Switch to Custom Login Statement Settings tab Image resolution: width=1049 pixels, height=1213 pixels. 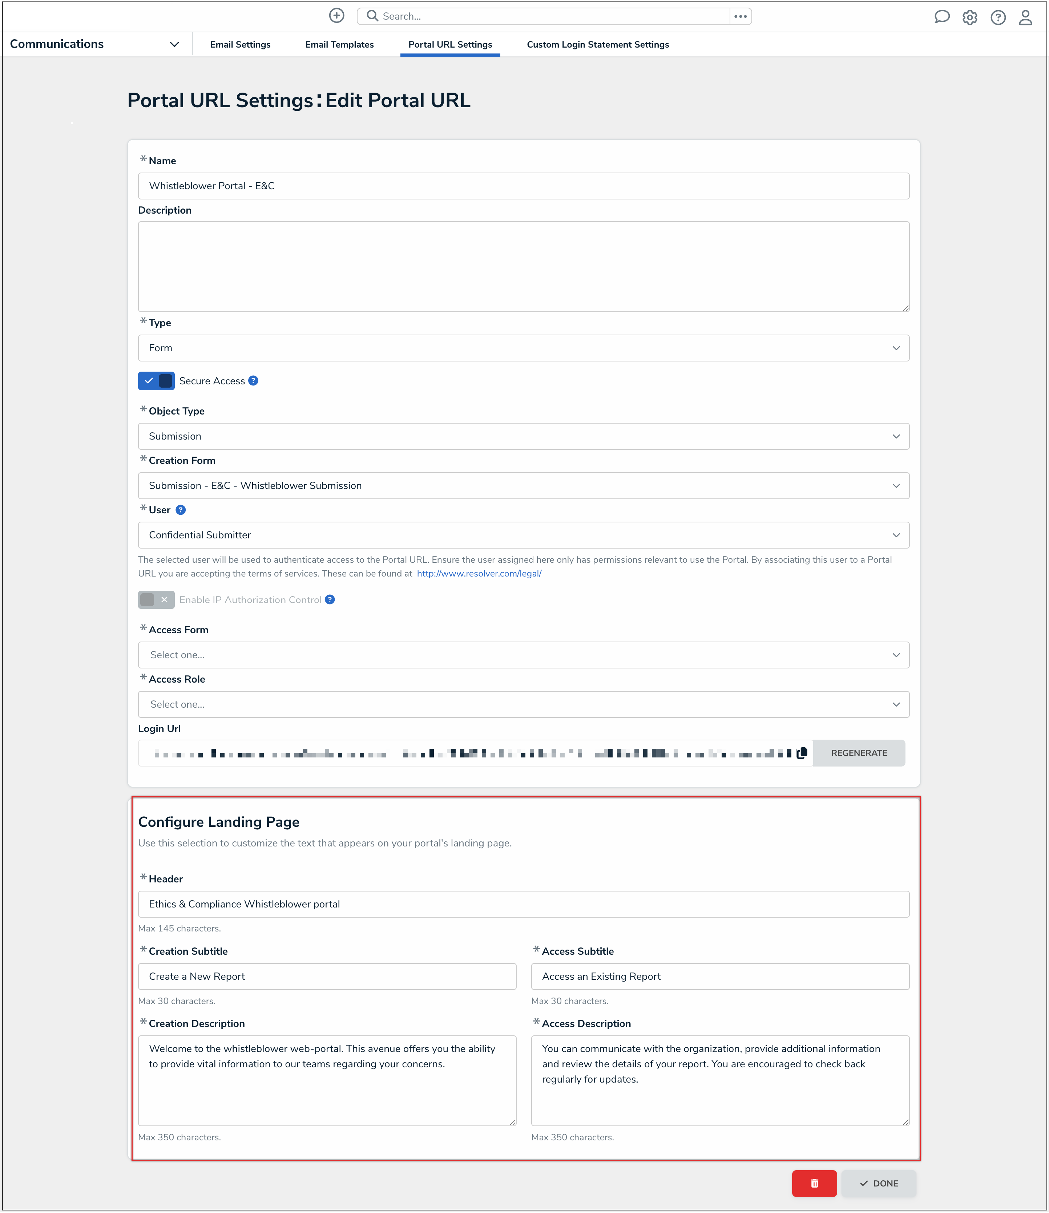pos(597,44)
